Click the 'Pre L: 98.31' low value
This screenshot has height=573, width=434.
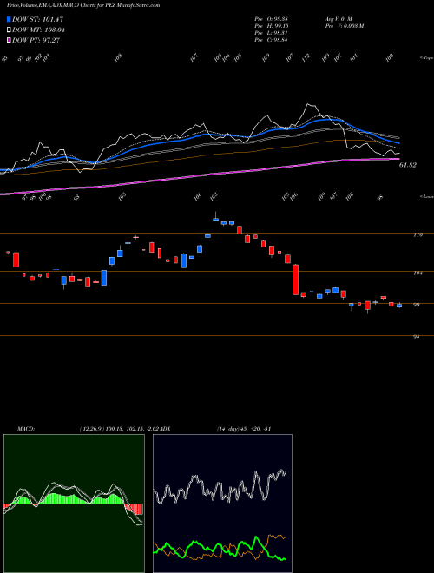coord(272,33)
